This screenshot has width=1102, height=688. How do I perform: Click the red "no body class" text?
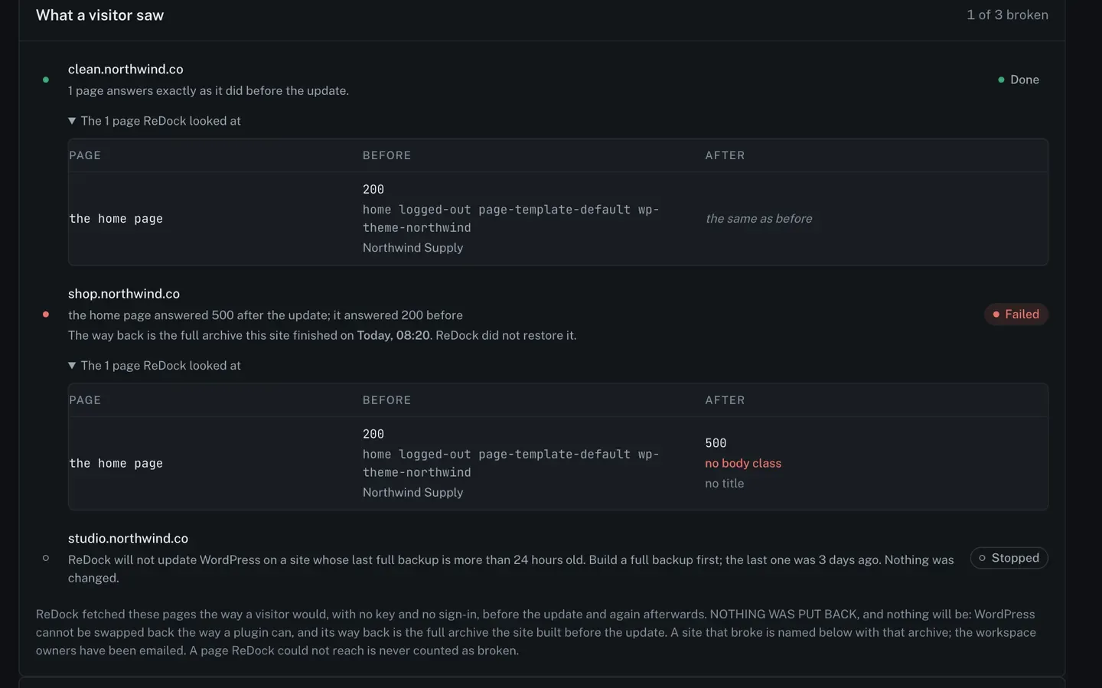(743, 464)
